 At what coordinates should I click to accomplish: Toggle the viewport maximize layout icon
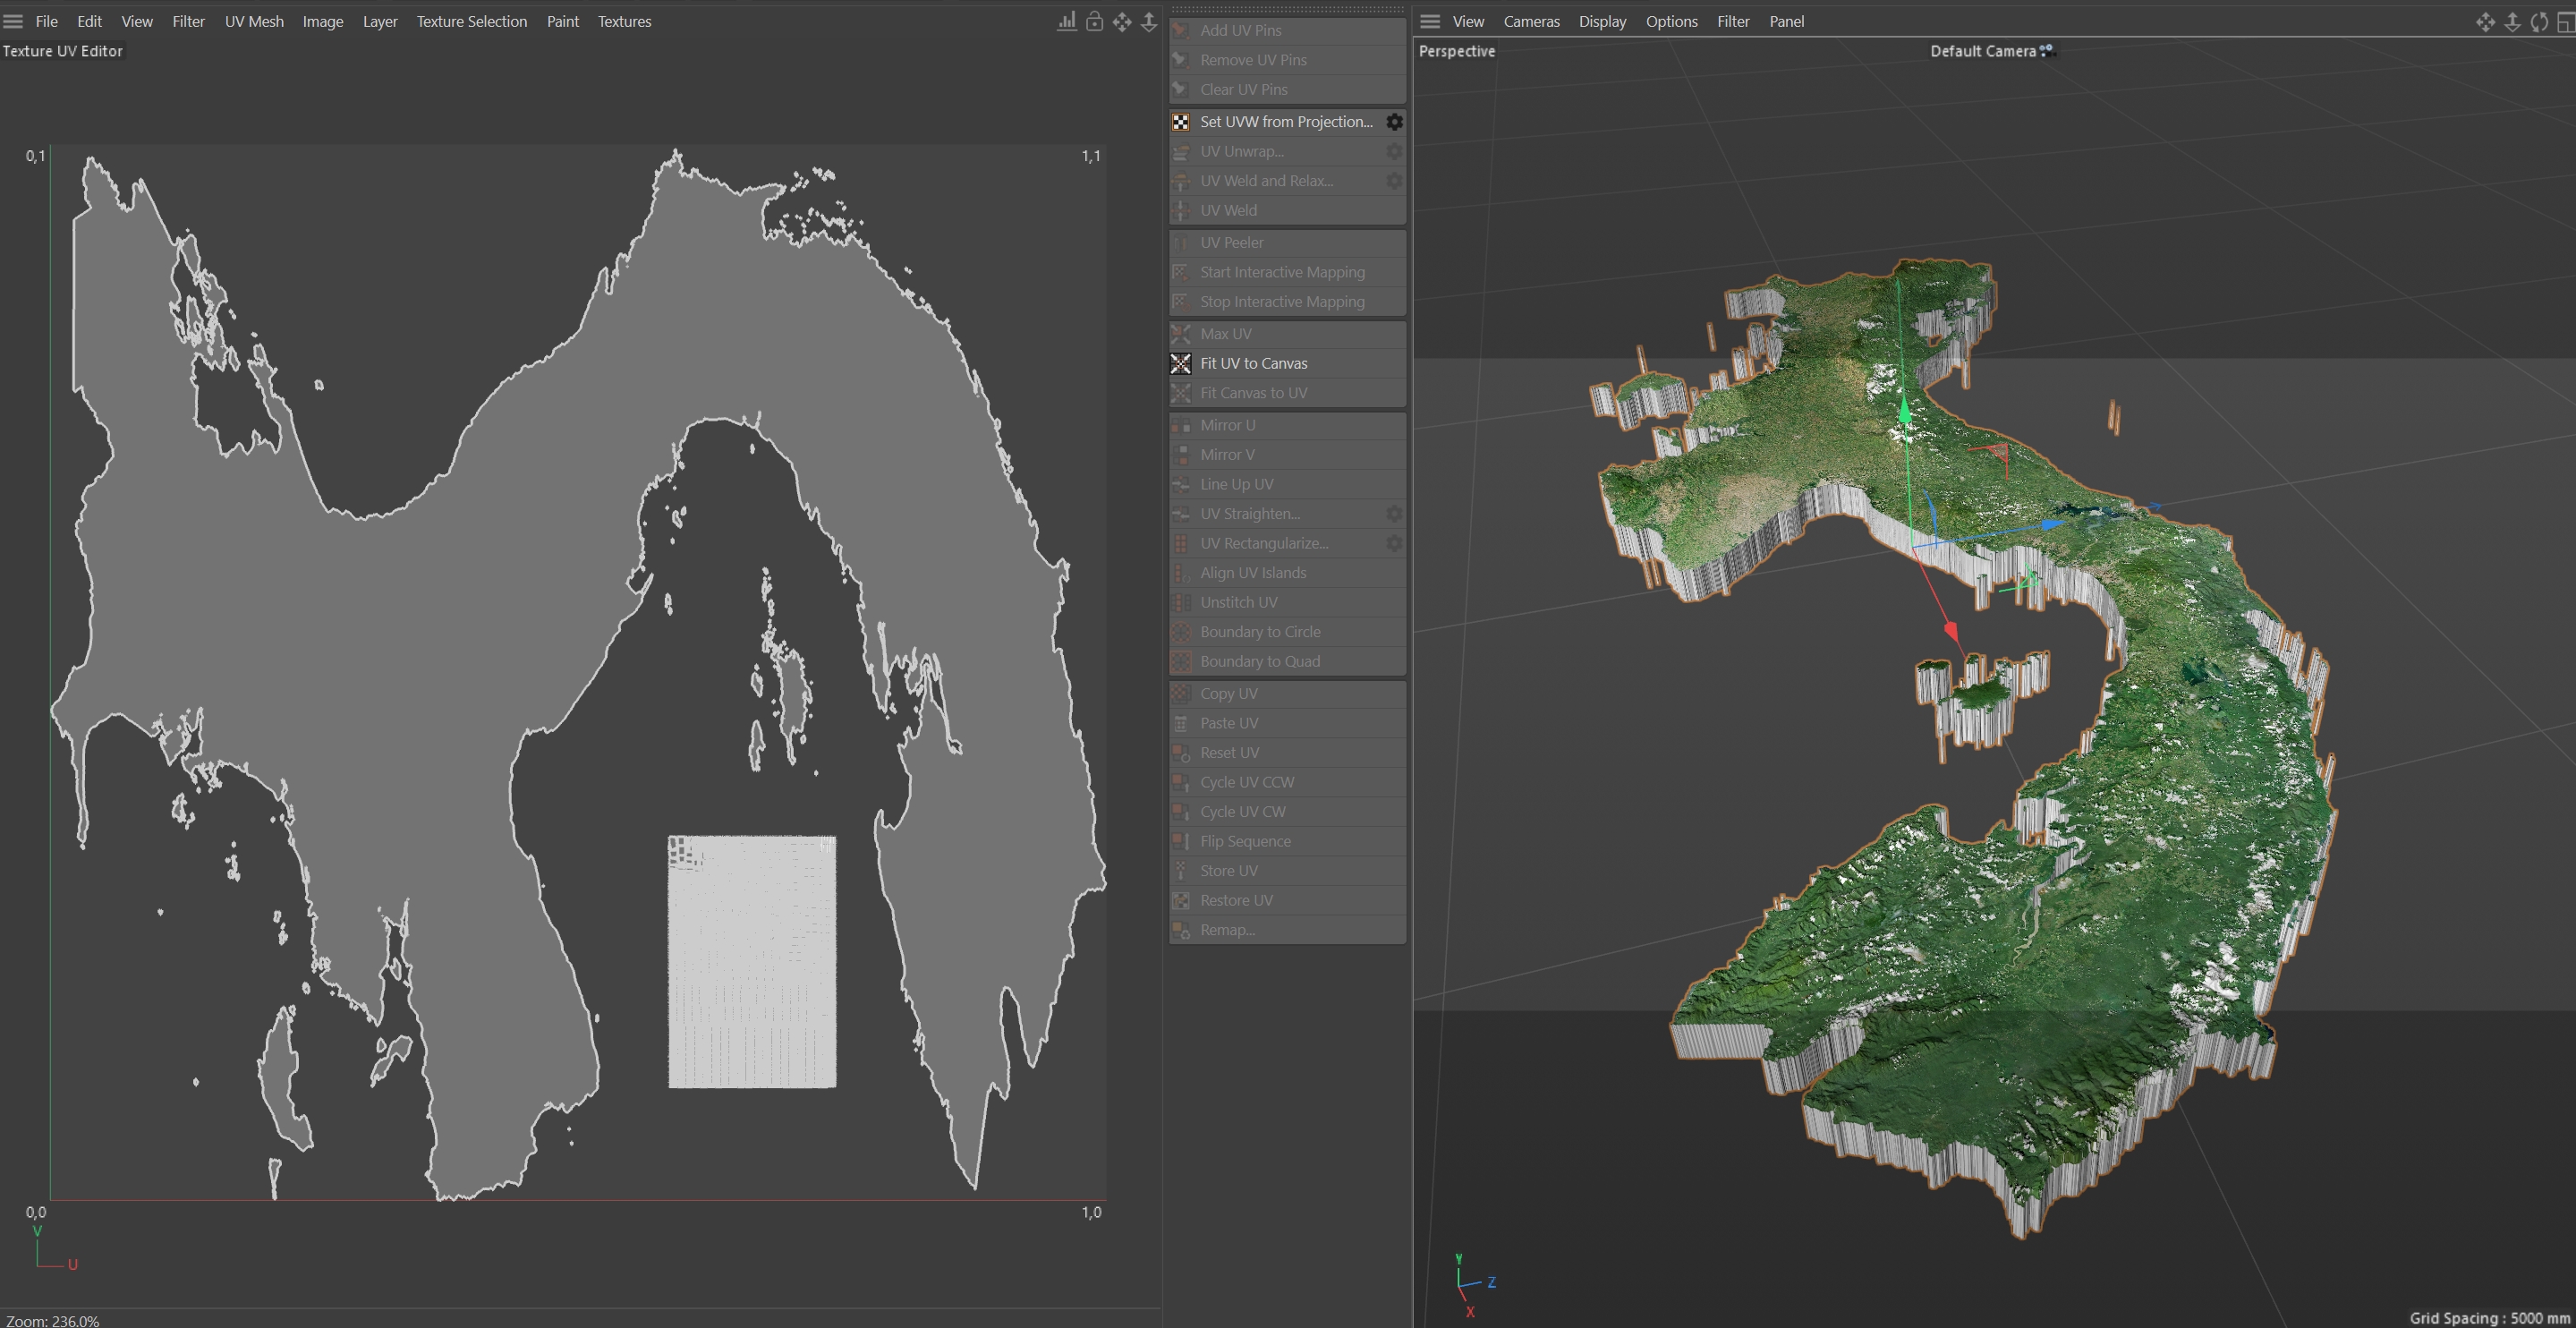tap(2565, 21)
